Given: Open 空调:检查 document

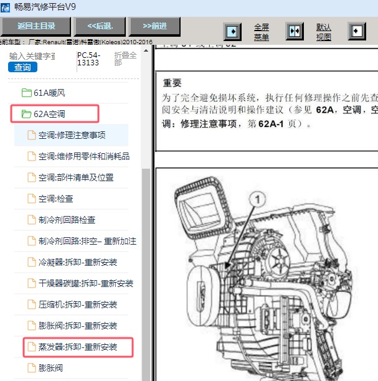Looking at the screenshot, I should click(x=55, y=199).
